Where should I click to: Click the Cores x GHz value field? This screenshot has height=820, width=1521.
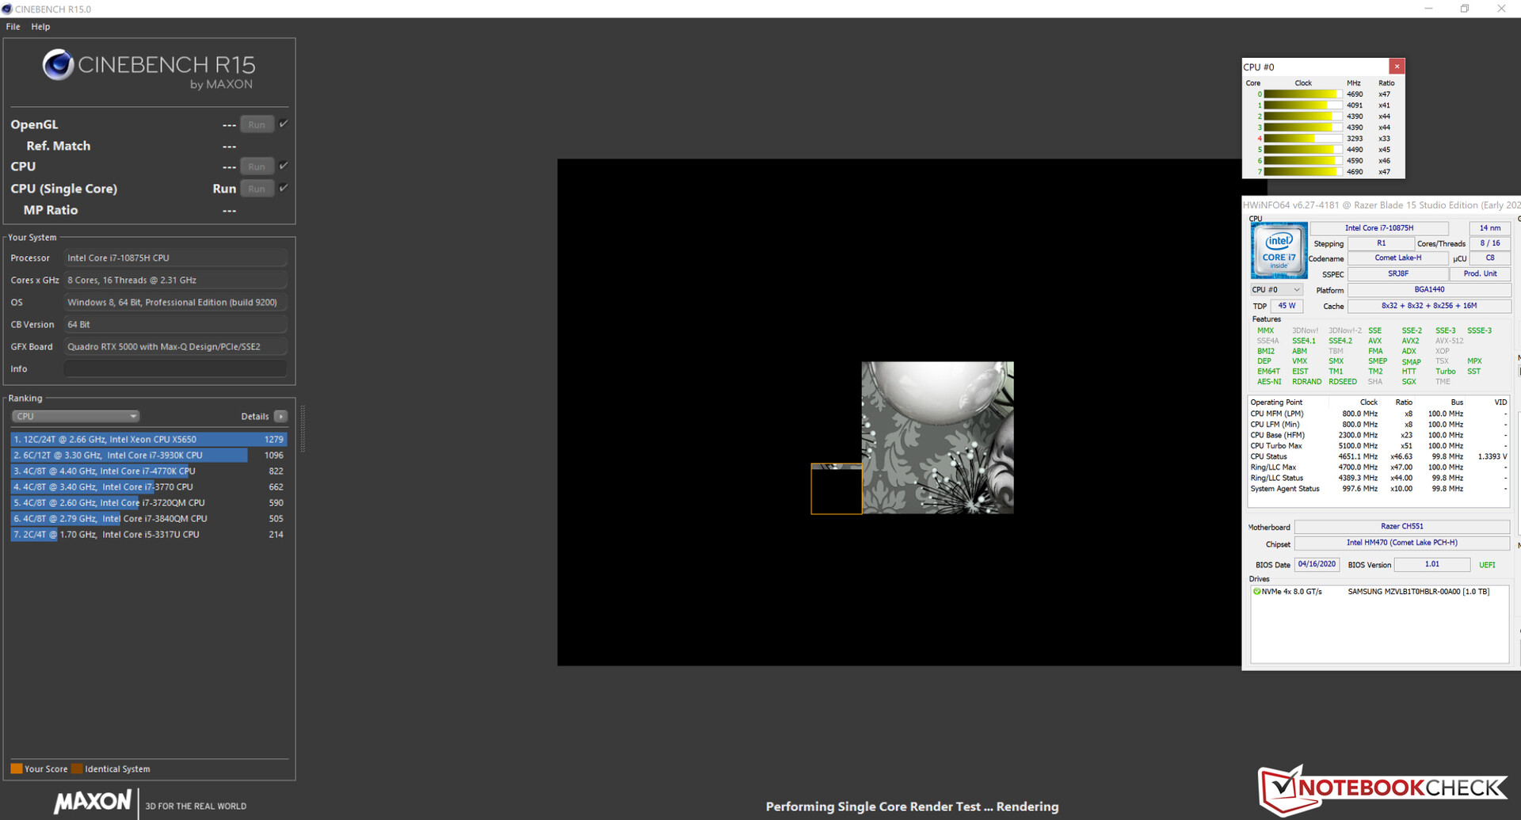175,280
